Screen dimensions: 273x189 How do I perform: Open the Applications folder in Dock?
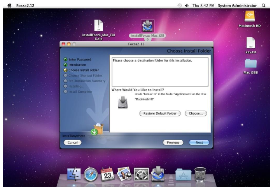[x=183, y=174]
